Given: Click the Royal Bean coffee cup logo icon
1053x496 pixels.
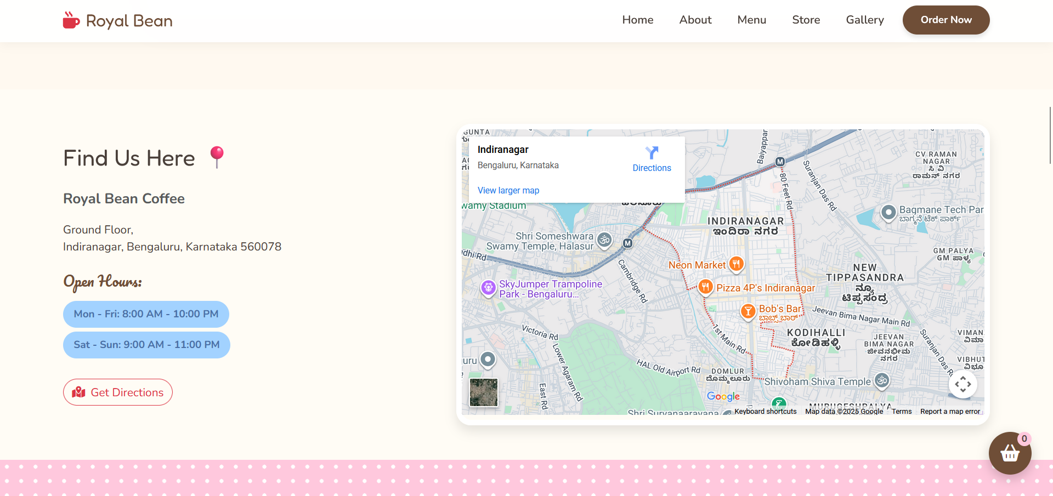Looking at the screenshot, I should point(71,20).
